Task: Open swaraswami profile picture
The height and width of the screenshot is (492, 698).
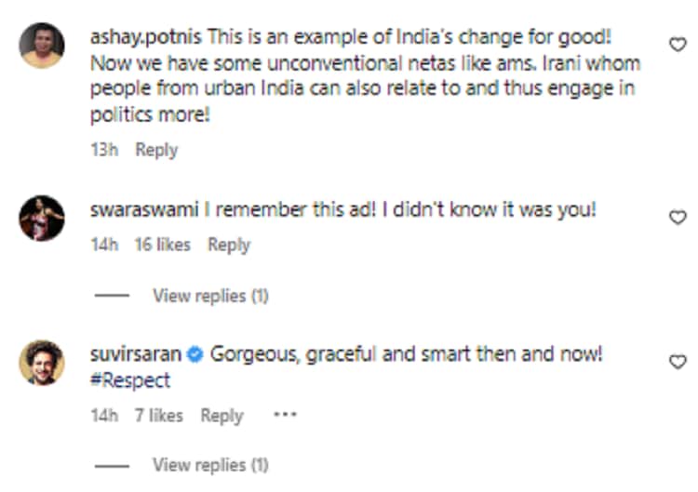Action: (x=42, y=219)
